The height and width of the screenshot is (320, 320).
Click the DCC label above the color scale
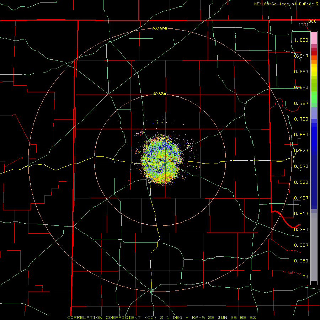point(312,21)
